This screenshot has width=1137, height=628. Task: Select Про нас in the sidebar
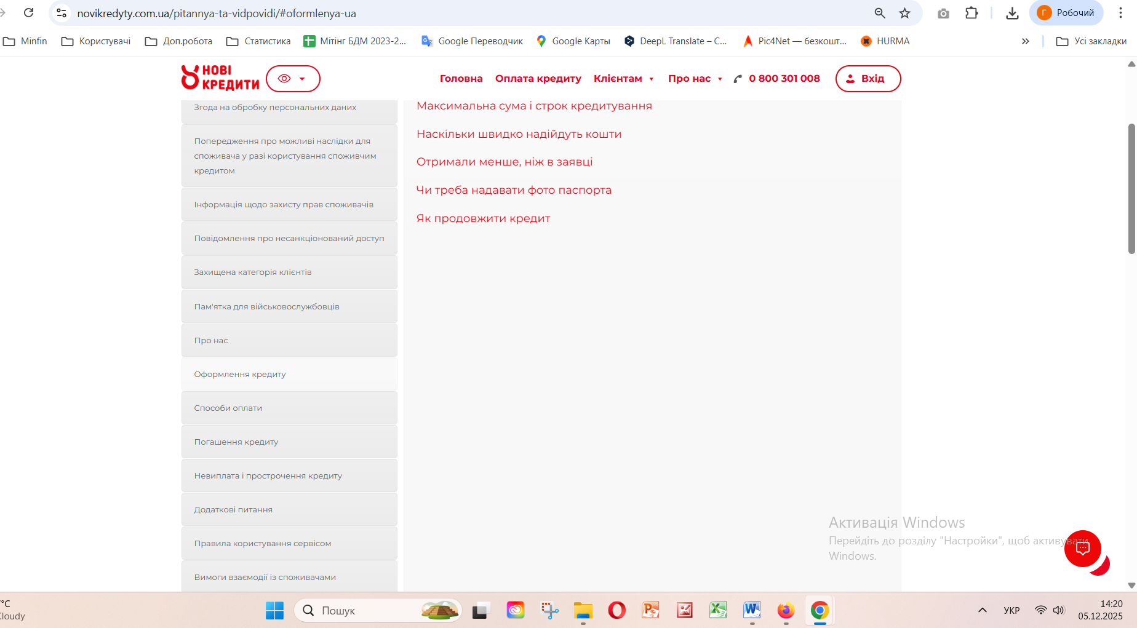(x=289, y=340)
